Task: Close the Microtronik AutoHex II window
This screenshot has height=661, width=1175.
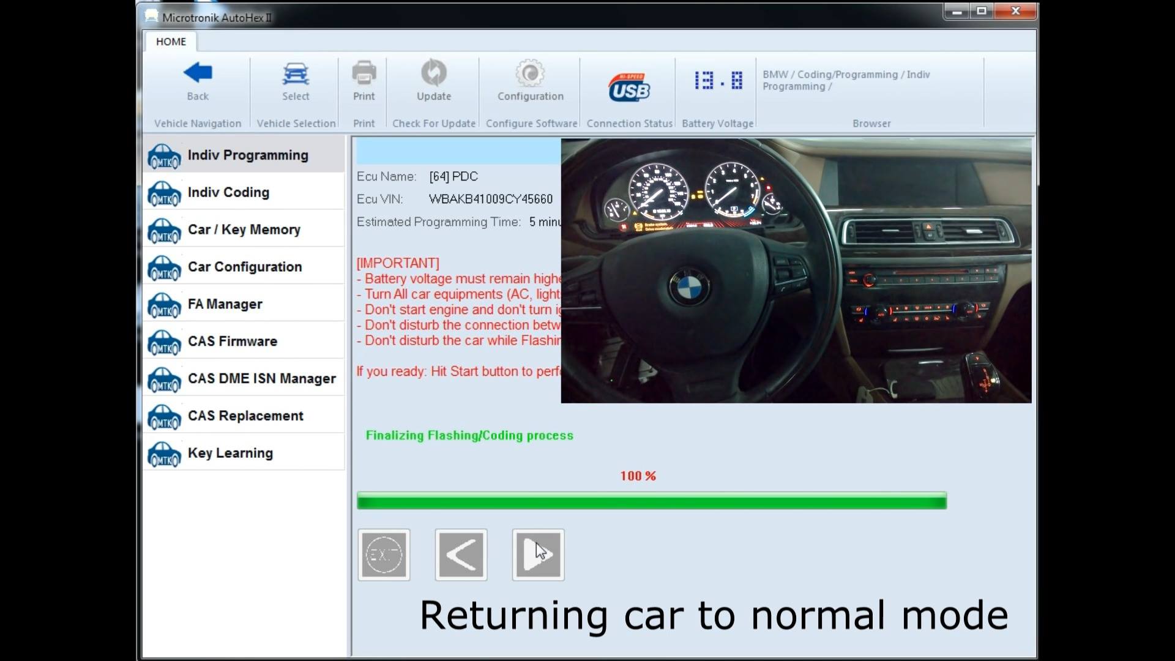Action: [x=1015, y=11]
